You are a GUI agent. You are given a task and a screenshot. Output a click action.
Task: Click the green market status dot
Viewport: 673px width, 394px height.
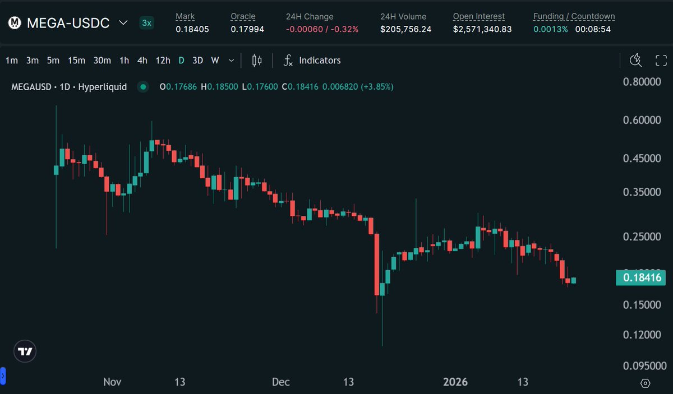click(142, 87)
